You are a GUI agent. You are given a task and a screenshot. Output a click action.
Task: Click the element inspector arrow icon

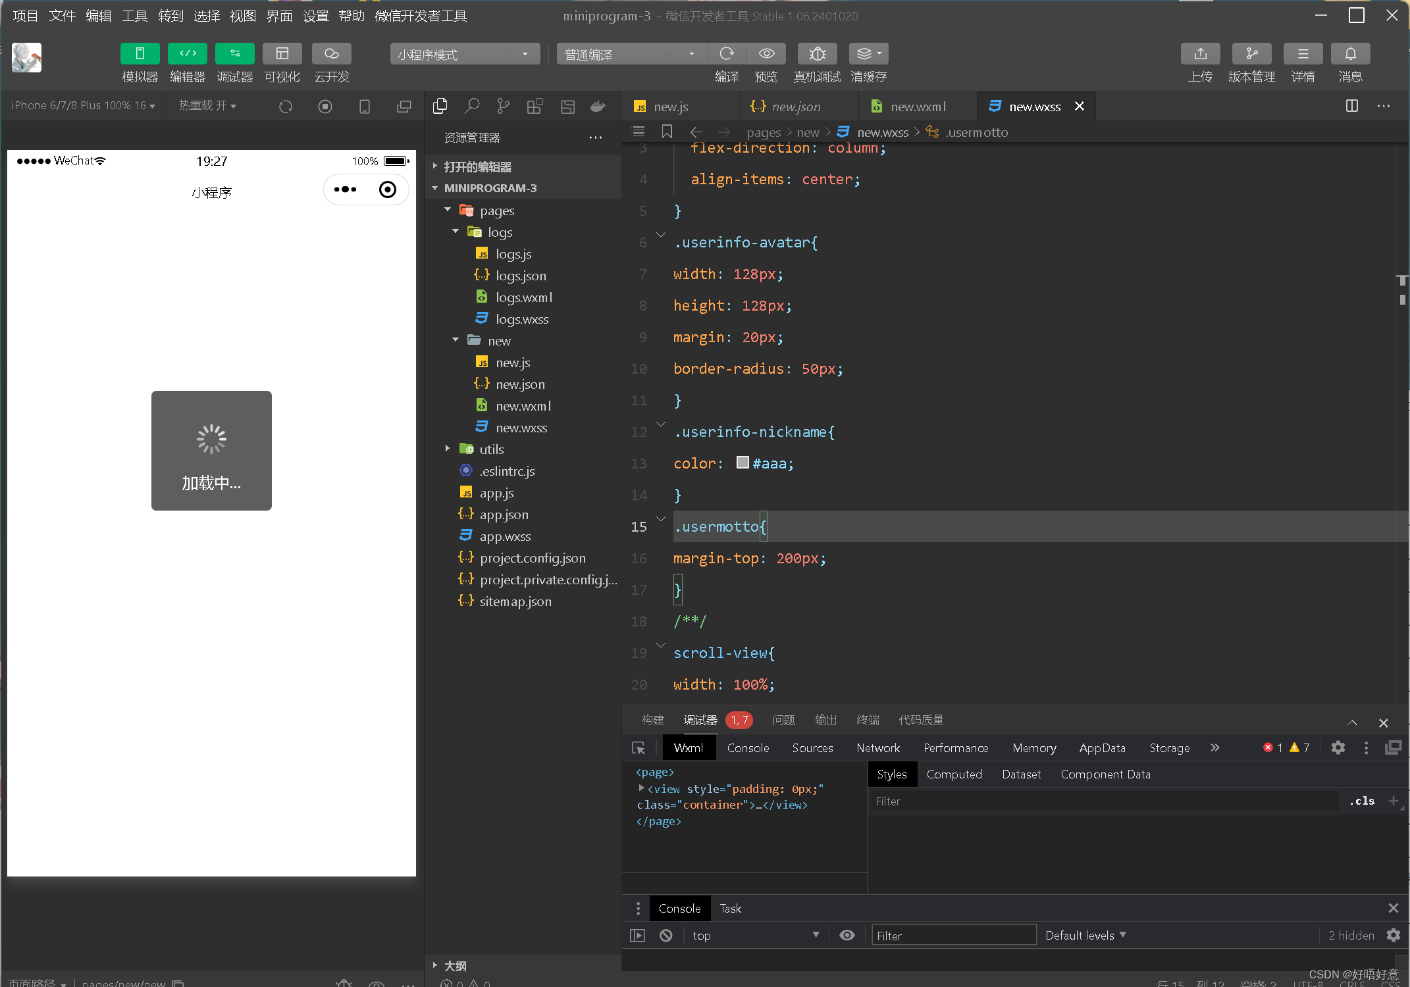point(639,748)
